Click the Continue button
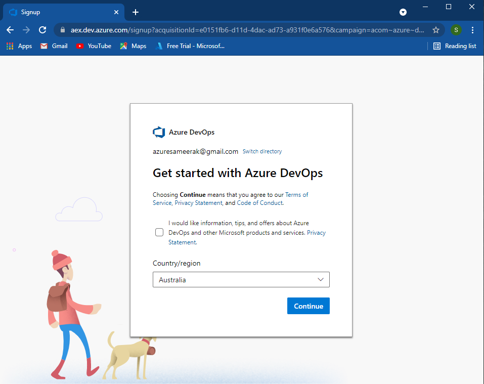This screenshot has height=384, width=484. pyautogui.click(x=308, y=306)
